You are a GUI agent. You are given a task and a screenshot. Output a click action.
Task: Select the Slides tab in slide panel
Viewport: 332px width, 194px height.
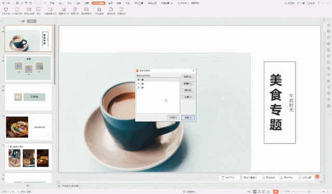[x=32, y=21]
